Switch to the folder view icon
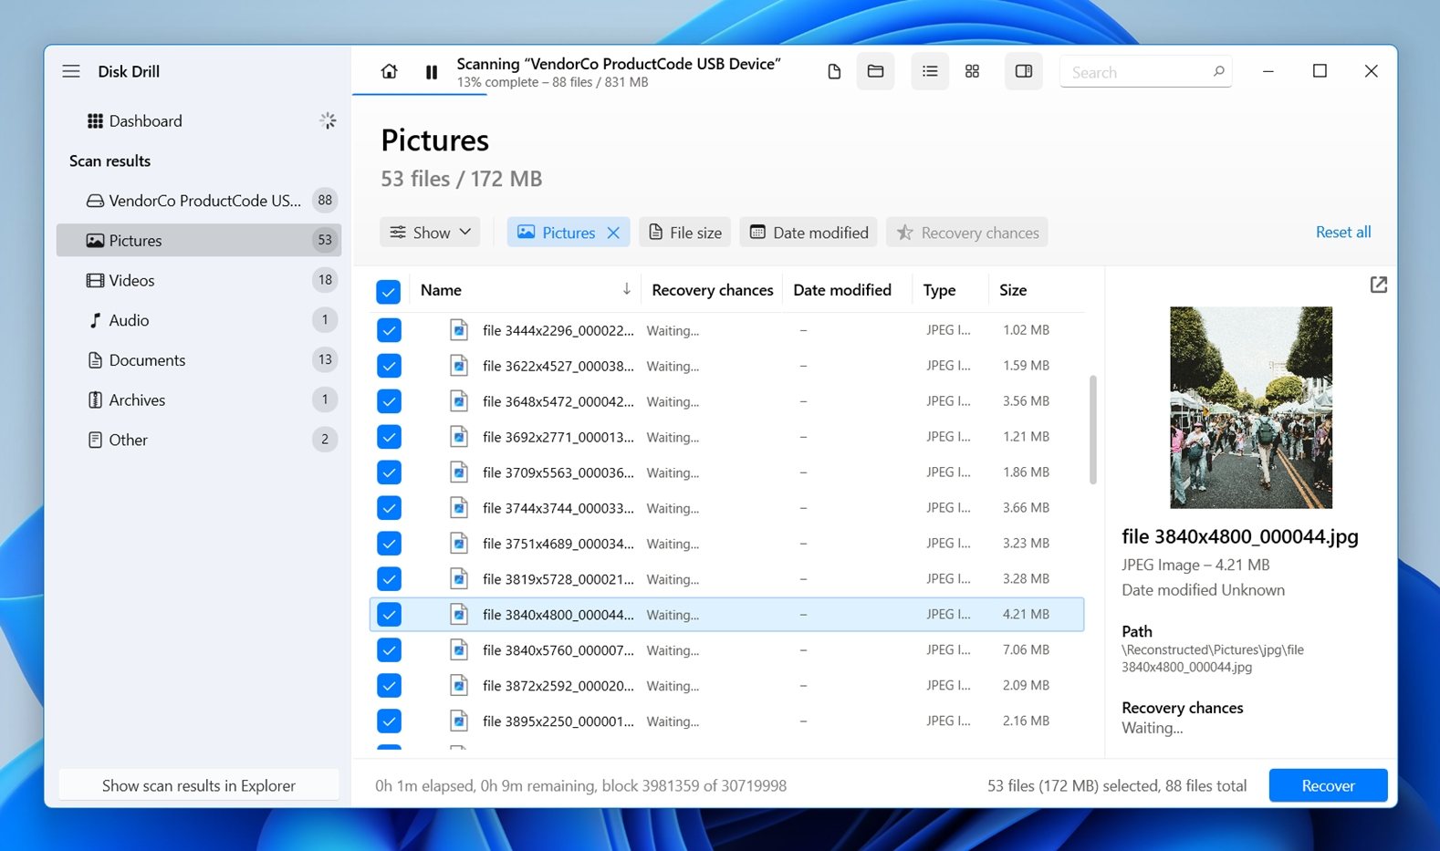Image resolution: width=1440 pixels, height=851 pixels. (875, 71)
